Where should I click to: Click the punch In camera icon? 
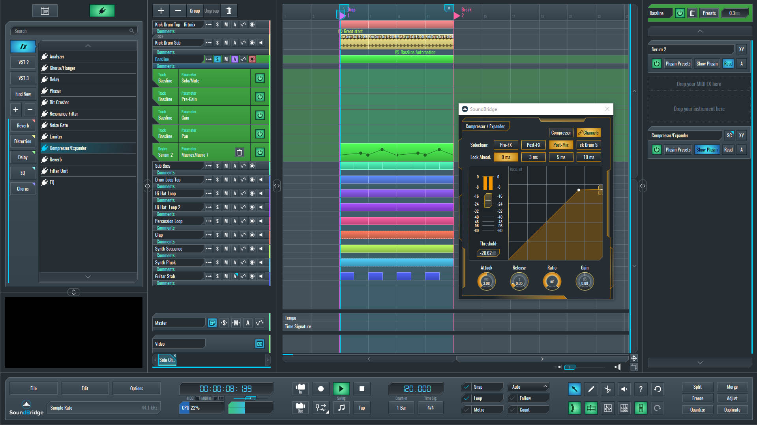coord(300,389)
